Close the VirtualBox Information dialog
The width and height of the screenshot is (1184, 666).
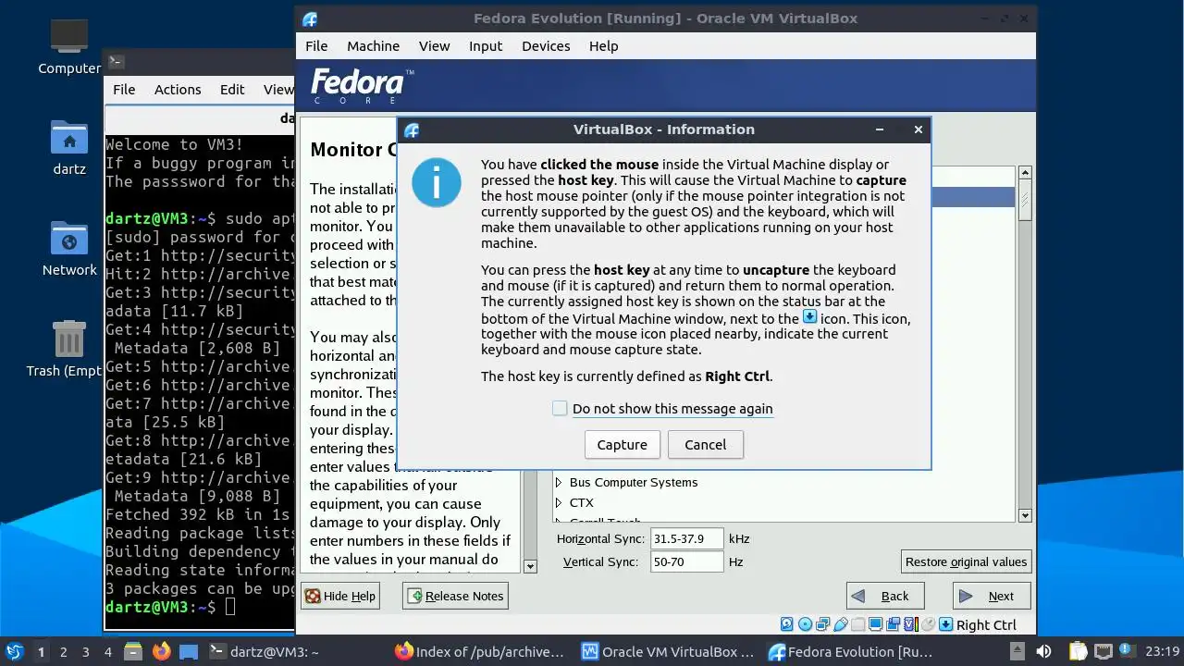pyautogui.click(x=918, y=129)
